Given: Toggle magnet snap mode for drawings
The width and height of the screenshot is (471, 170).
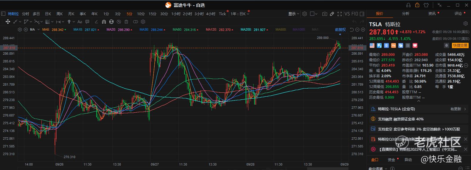Looking at the screenshot, I should 104,22.
